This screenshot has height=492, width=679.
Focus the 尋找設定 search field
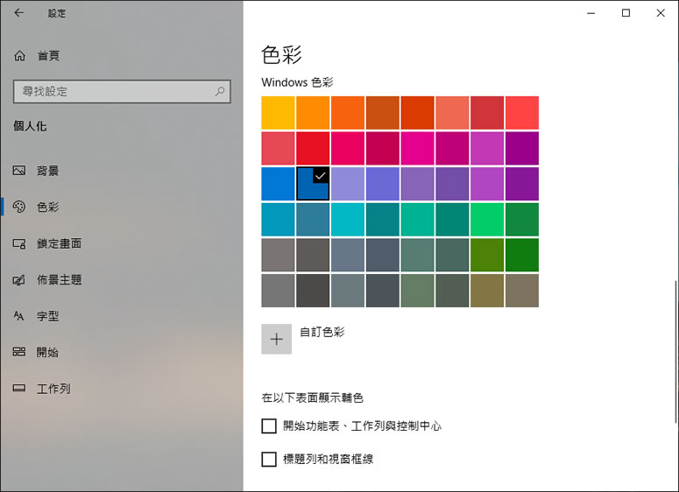(122, 91)
